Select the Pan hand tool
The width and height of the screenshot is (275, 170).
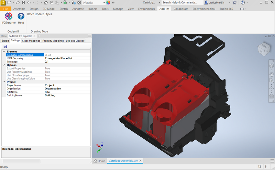coord(271,74)
